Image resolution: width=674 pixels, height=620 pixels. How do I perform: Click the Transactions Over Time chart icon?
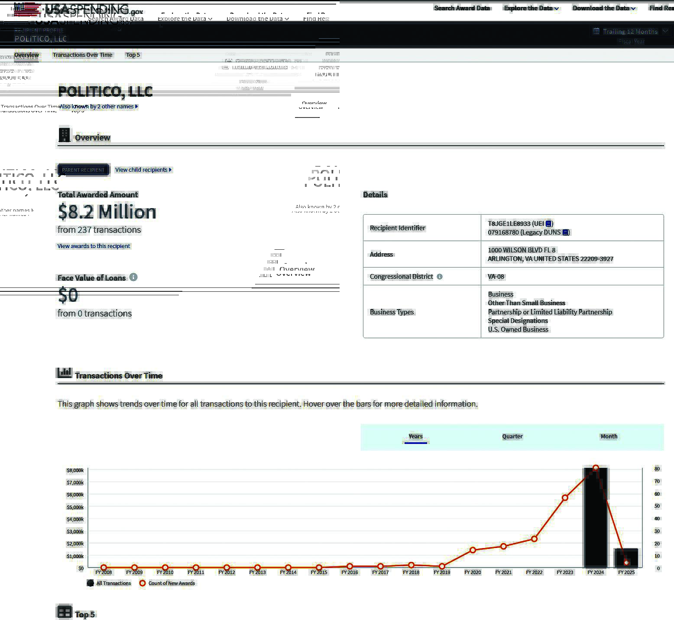pos(64,373)
